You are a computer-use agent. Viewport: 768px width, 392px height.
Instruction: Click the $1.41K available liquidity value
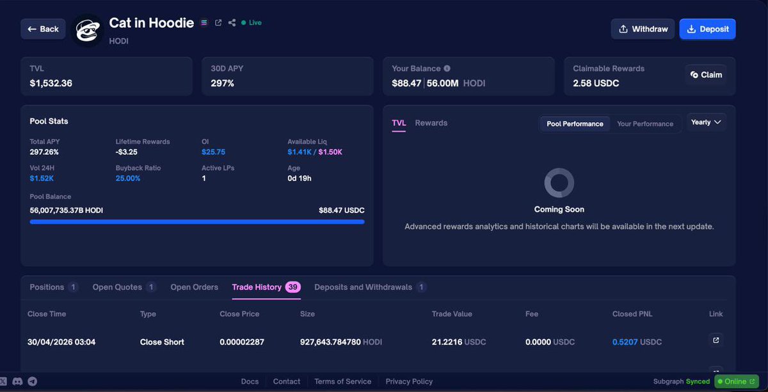click(x=300, y=152)
